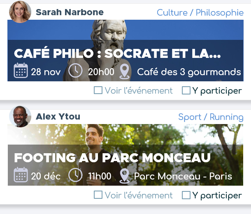251x214 pixels.
Task: Check 'Voir l'événement' for the Café Philo event
Action: [98, 90]
